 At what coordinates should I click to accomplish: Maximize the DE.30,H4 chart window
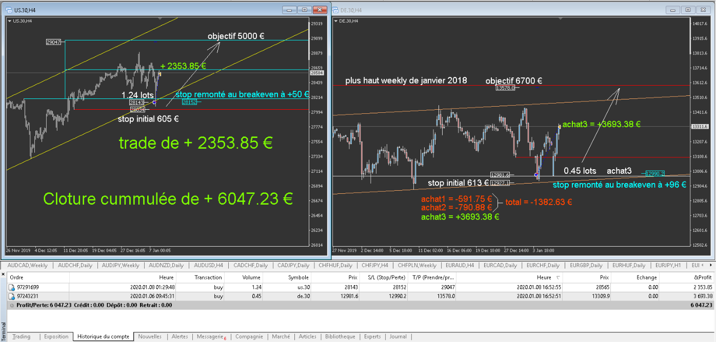[688, 10]
